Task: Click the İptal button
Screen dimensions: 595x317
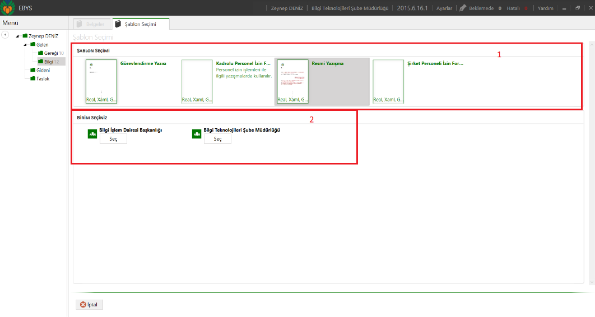Action: [89, 305]
